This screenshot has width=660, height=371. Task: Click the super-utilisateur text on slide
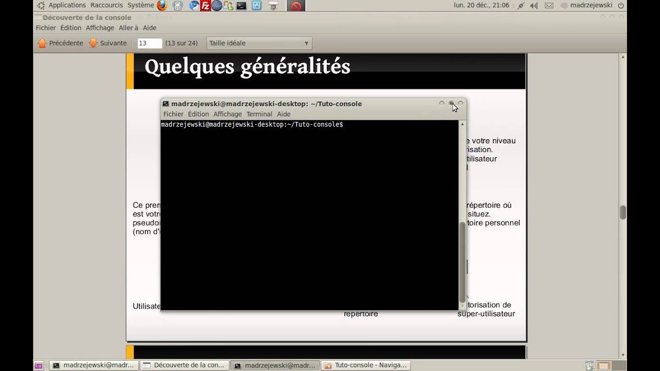click(x=486, y=314)
